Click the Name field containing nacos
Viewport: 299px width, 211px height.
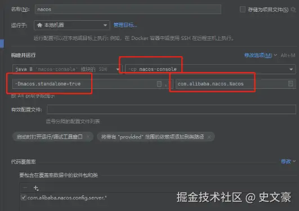[128, 10]
